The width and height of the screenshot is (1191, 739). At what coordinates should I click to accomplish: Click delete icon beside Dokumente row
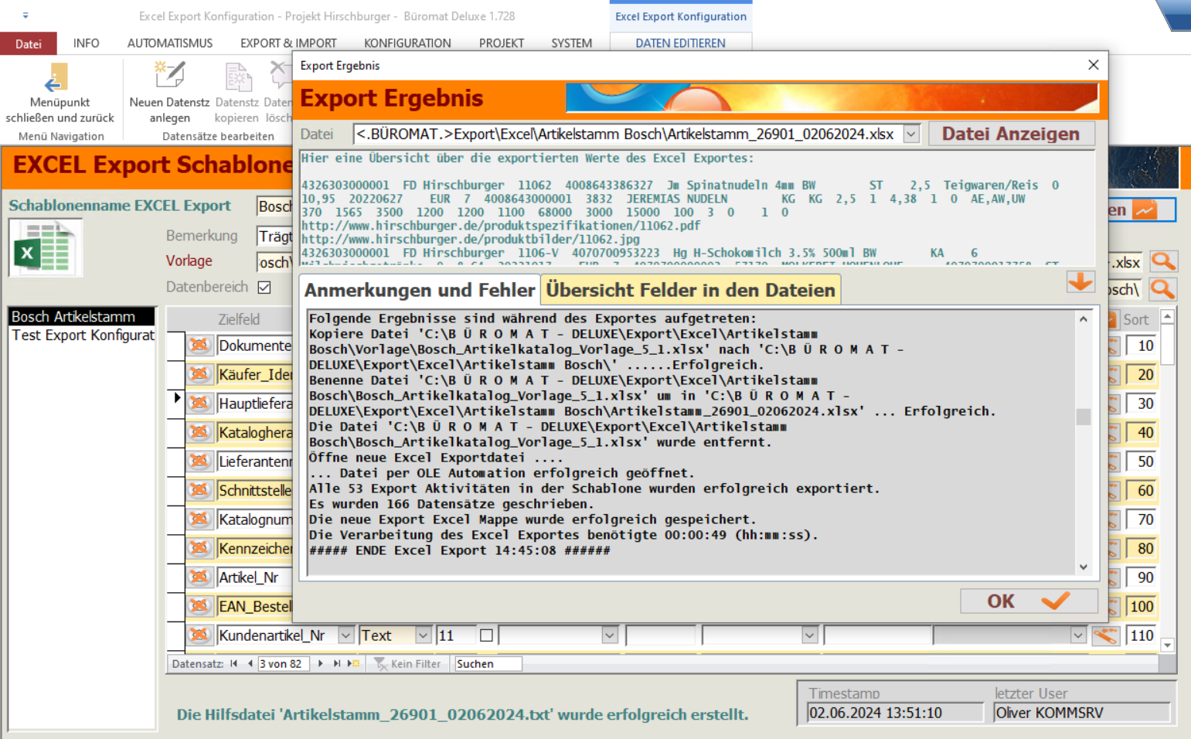[199, 346]
